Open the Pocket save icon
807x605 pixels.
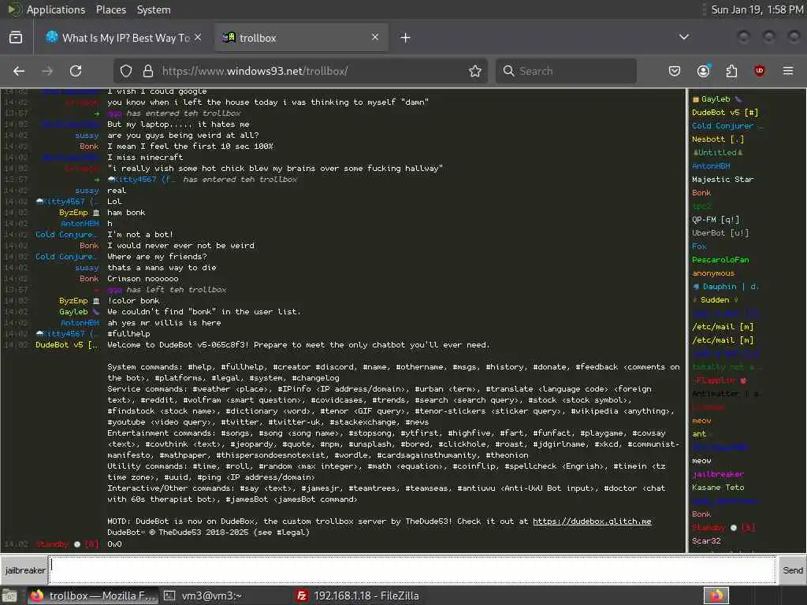click(x=675, y=71)
